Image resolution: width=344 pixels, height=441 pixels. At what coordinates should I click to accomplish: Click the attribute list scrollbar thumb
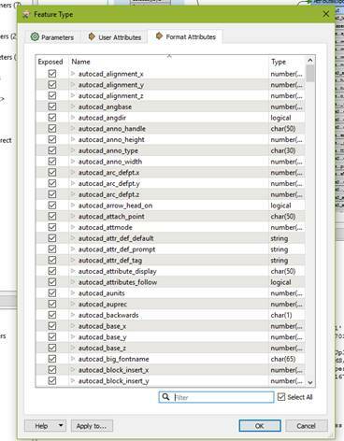point(310,74)
